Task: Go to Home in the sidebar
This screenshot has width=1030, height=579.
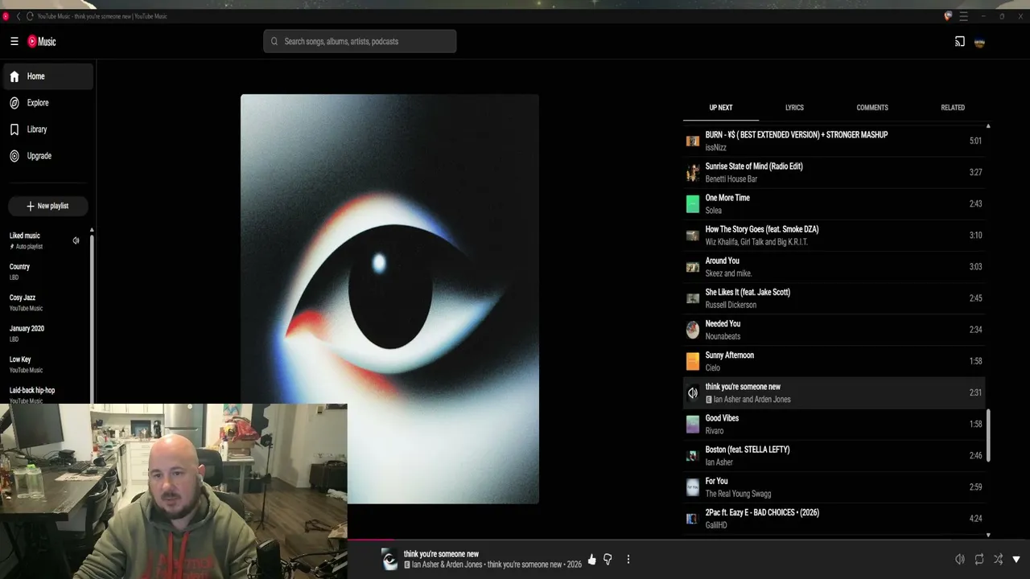Action: coord(47,76)
